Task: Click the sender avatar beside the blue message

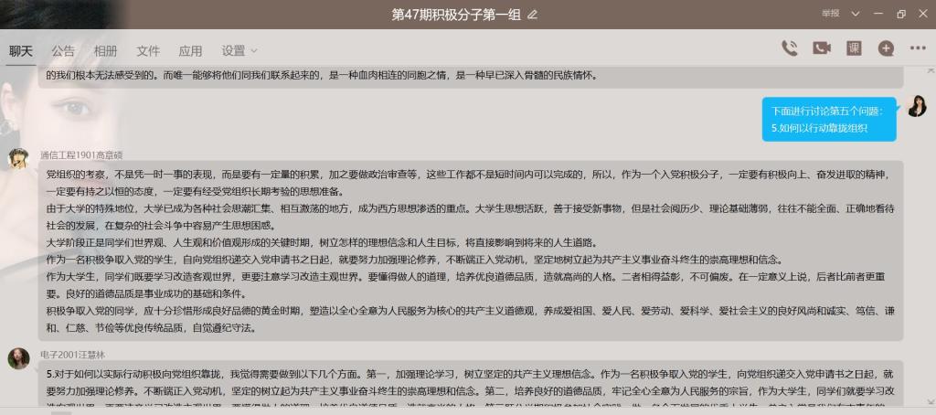Action: coord(917,106)
